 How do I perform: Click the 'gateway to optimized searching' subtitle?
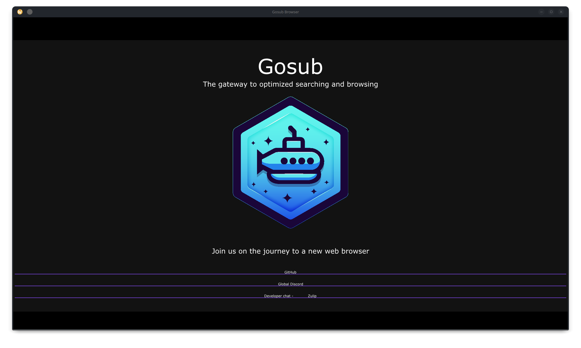pyautogui.click(x=290, y=84)
